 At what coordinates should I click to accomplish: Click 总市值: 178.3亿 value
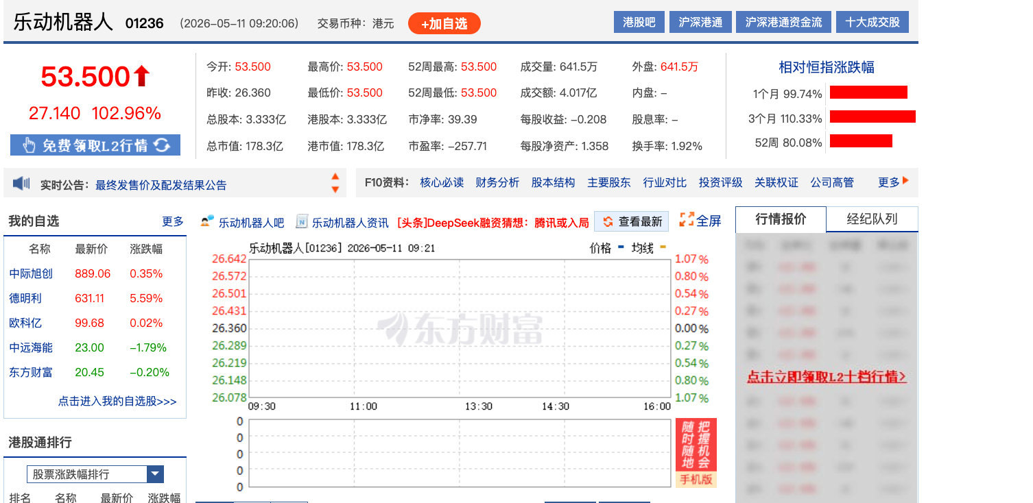pos(265,146)
